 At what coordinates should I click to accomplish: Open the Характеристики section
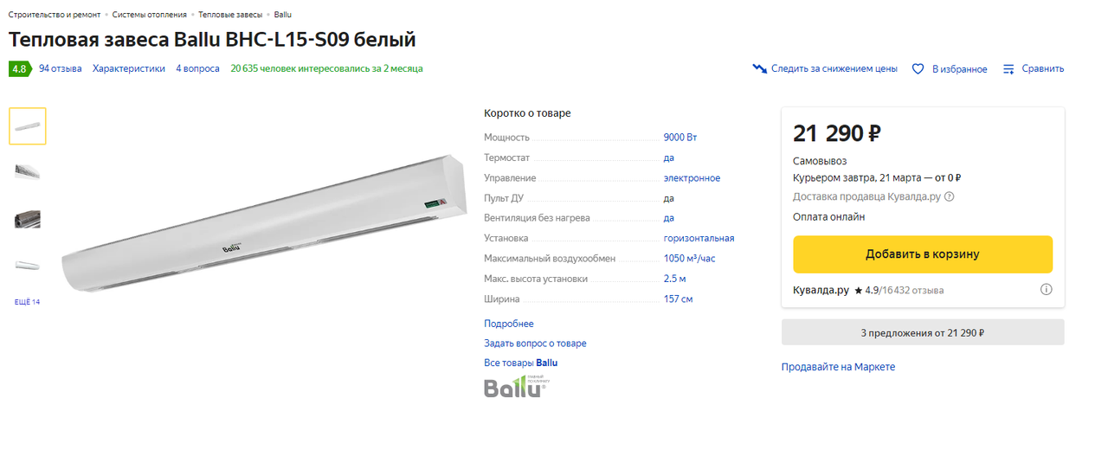129,68
